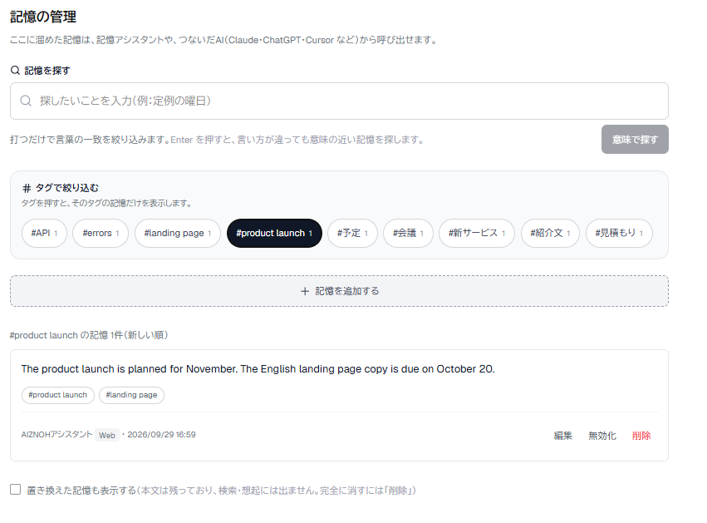
Task: Click the magnifier icon beside 記憶を探す heading
Action: pos(15,71)
